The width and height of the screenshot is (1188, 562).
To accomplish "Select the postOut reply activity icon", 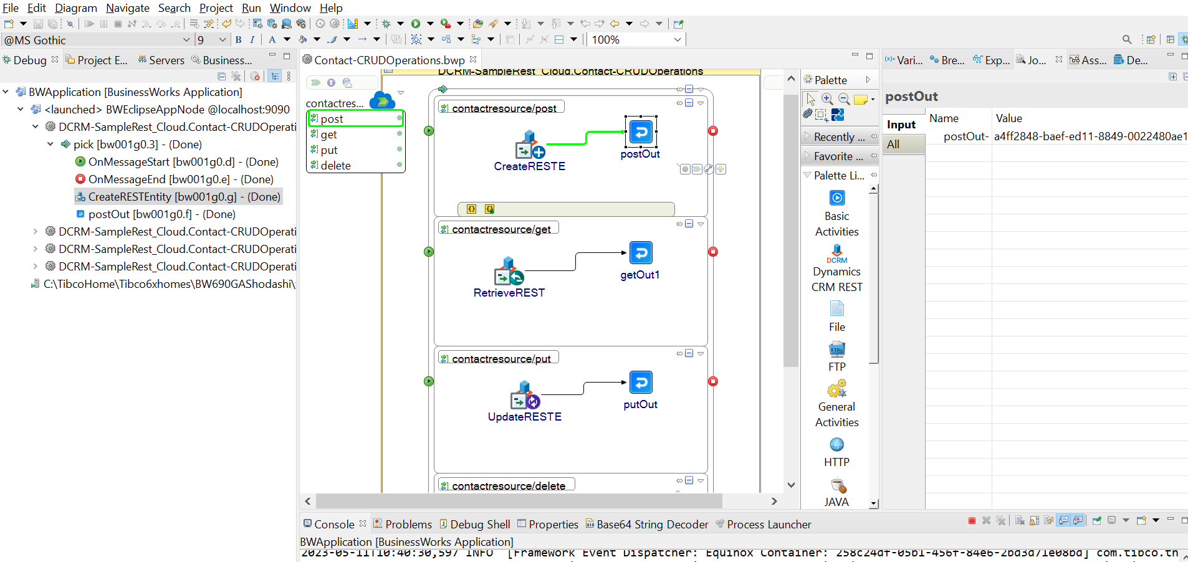I will click(x=641, y=132).
